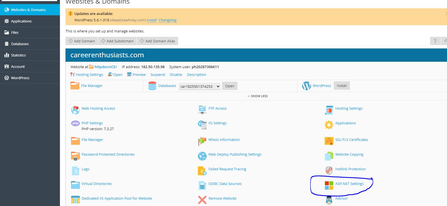The image size is (447, 206).
Task: Click the Password-Protected Directories icon
Action: point(75,156)
